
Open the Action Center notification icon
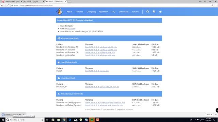click(214, 120)
